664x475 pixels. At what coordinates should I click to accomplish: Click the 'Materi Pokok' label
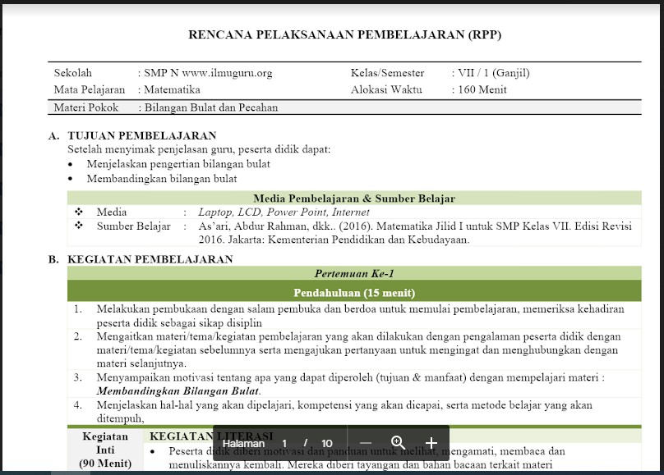[x=86, y=107]
